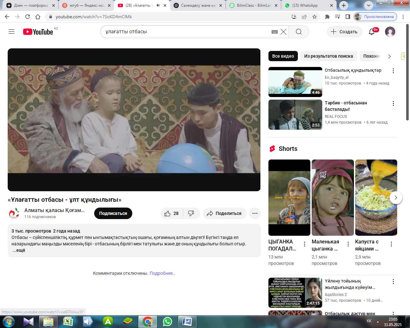Open WhatsApp from the taskbar

coord(167,321)
